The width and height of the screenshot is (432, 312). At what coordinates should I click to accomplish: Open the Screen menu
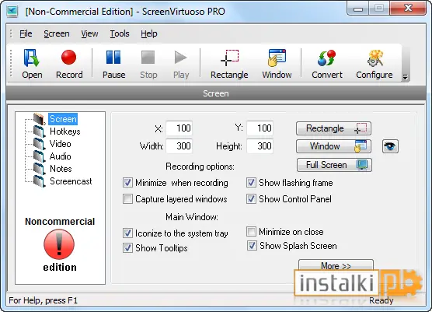(57, 33)
